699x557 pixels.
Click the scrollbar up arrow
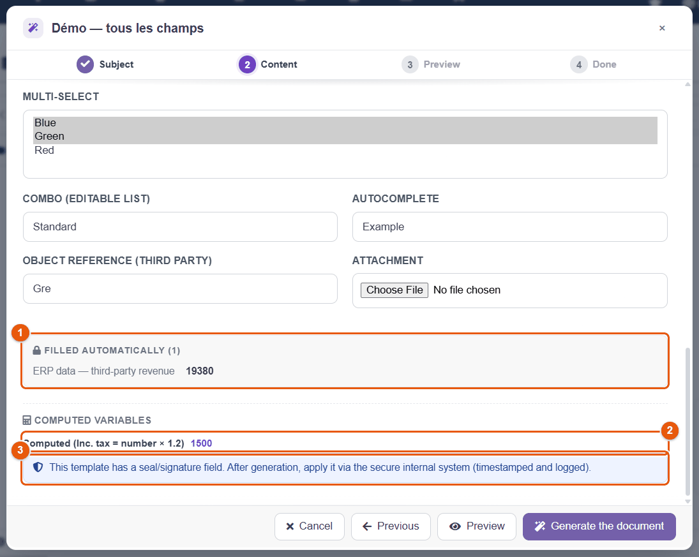(x=688, y=84)
